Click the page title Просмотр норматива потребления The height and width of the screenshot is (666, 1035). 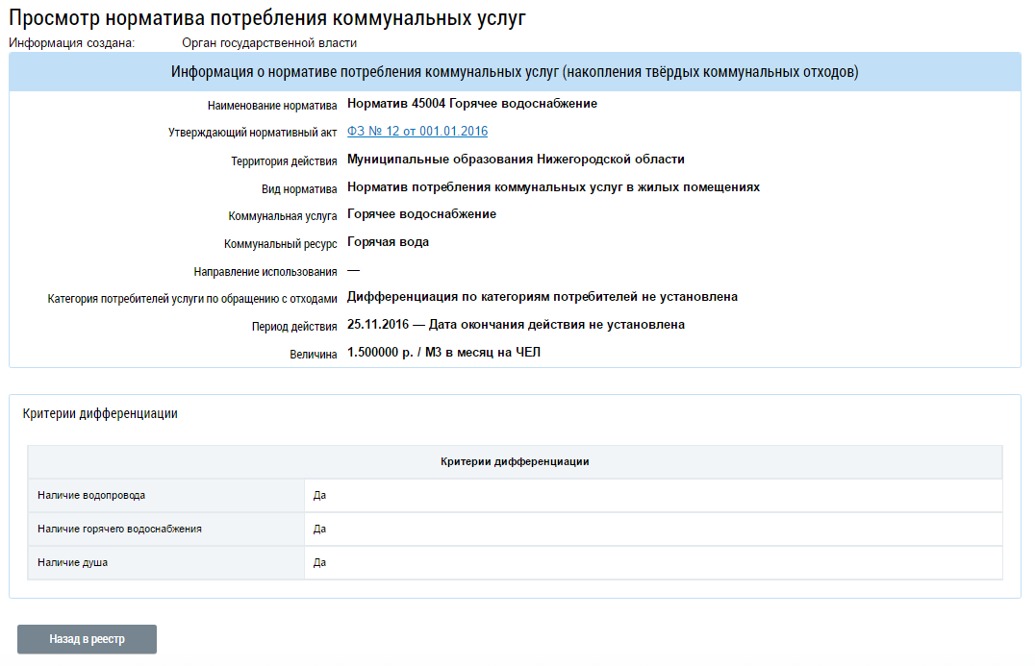pos(267,18)
